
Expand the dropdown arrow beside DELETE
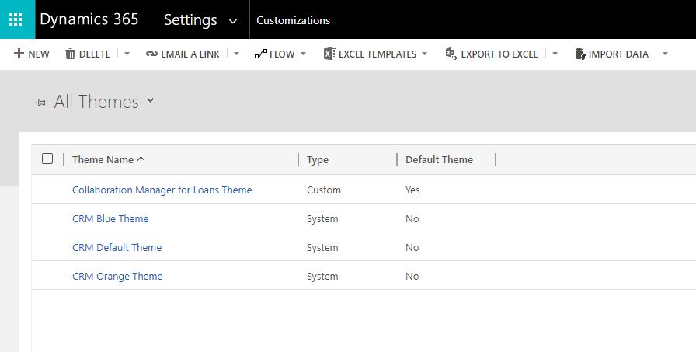tap(127, 54)
